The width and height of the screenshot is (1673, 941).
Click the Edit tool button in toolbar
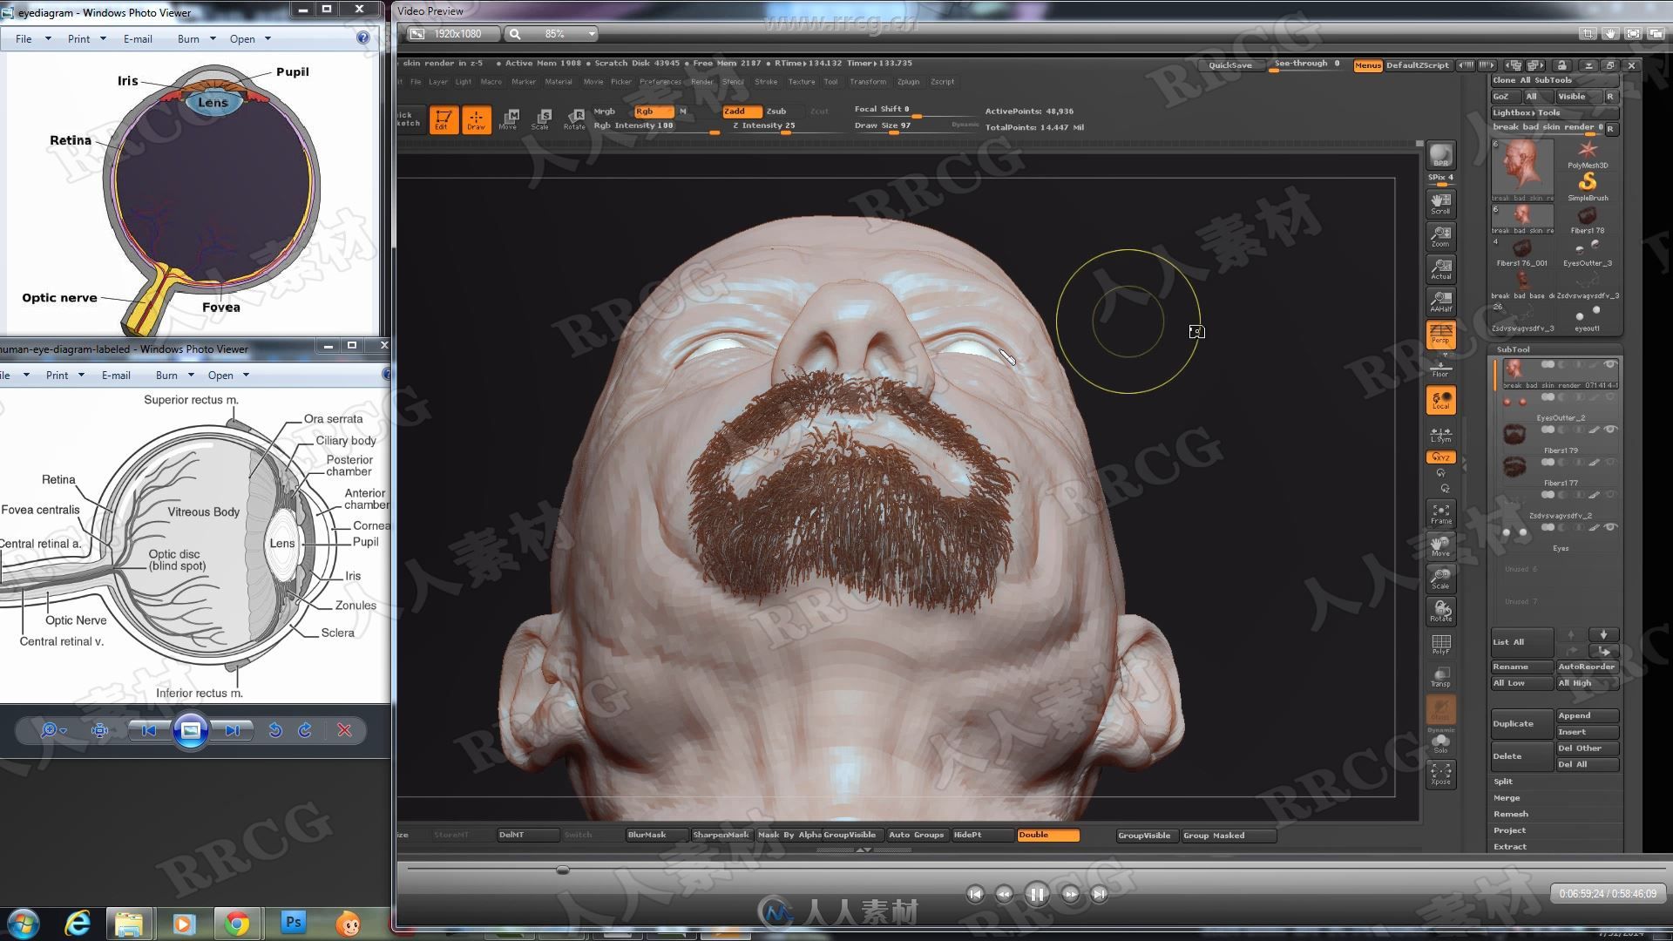[443, 118]
